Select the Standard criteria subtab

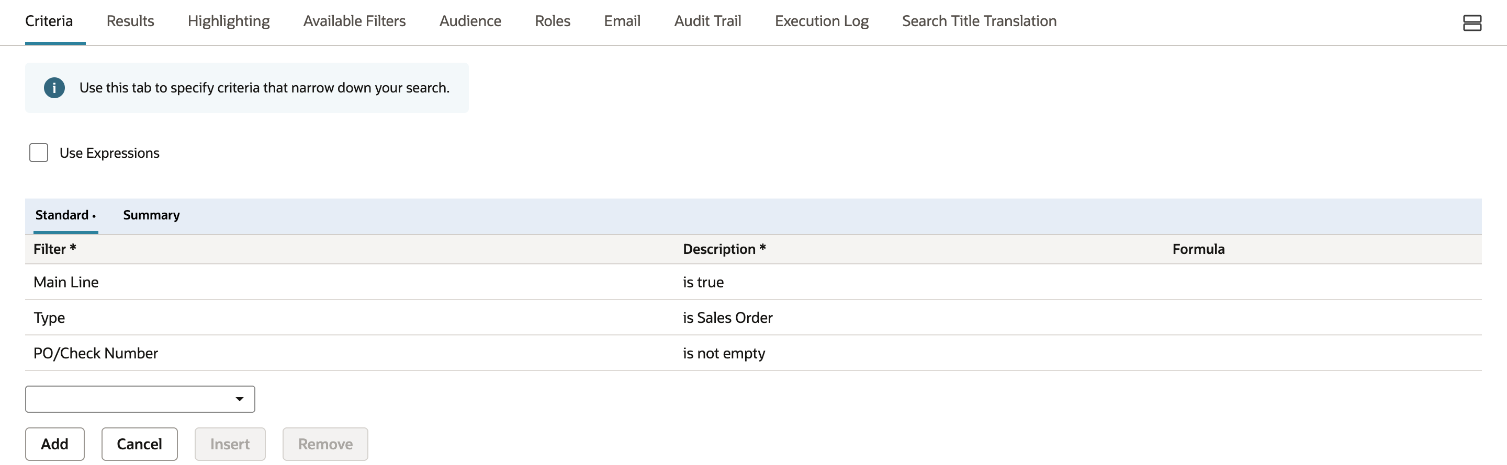[x=65, y=215]
